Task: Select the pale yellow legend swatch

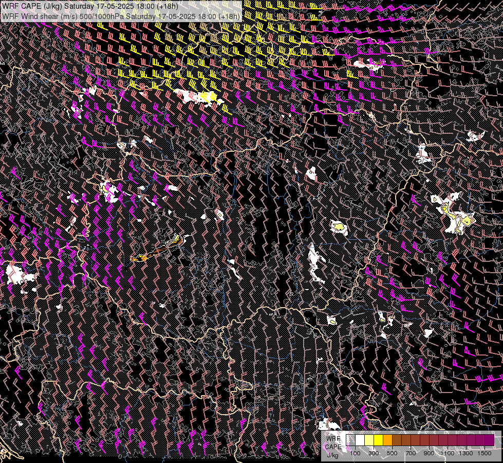Action: [369, 440]
